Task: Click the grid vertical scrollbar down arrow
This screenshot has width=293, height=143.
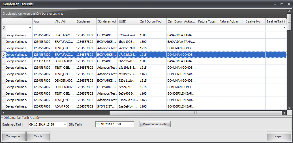Action: (289, 108)
